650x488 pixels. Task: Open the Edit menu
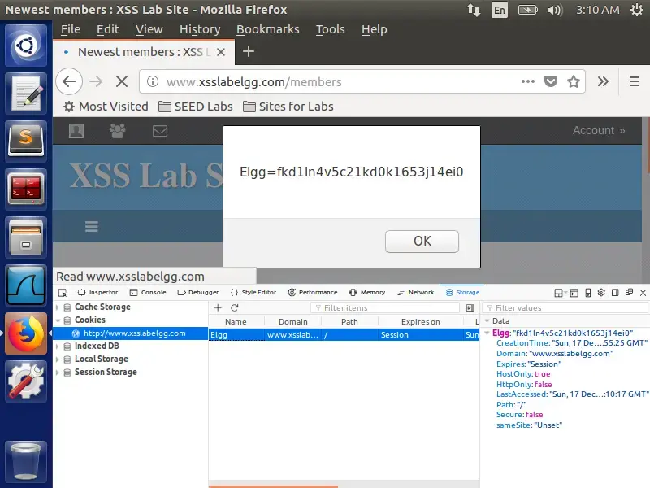[x=108, y=29]
